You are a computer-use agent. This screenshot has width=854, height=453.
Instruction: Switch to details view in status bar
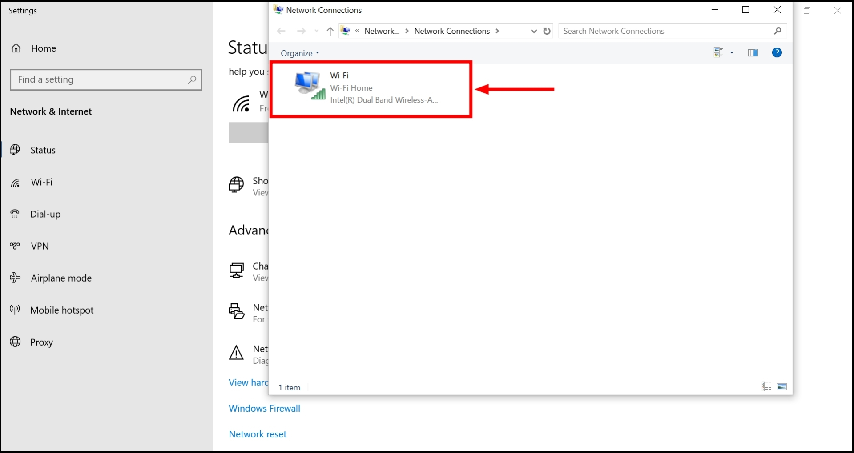coord(766,387)
